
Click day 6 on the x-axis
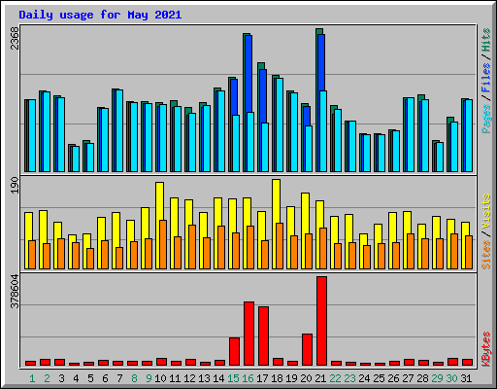pyautogui.click(x=105, y=378)
